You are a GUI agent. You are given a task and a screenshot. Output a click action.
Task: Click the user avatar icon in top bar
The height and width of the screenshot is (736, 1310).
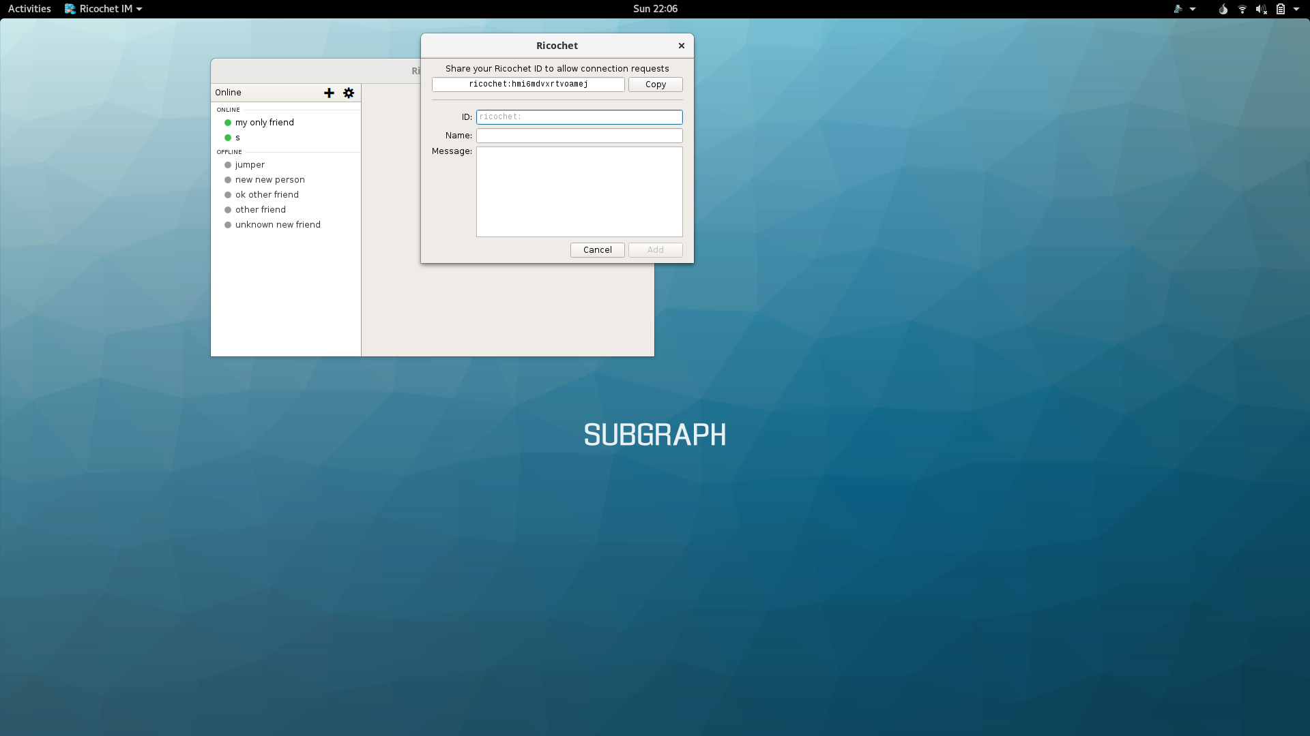coord(1178,9)
